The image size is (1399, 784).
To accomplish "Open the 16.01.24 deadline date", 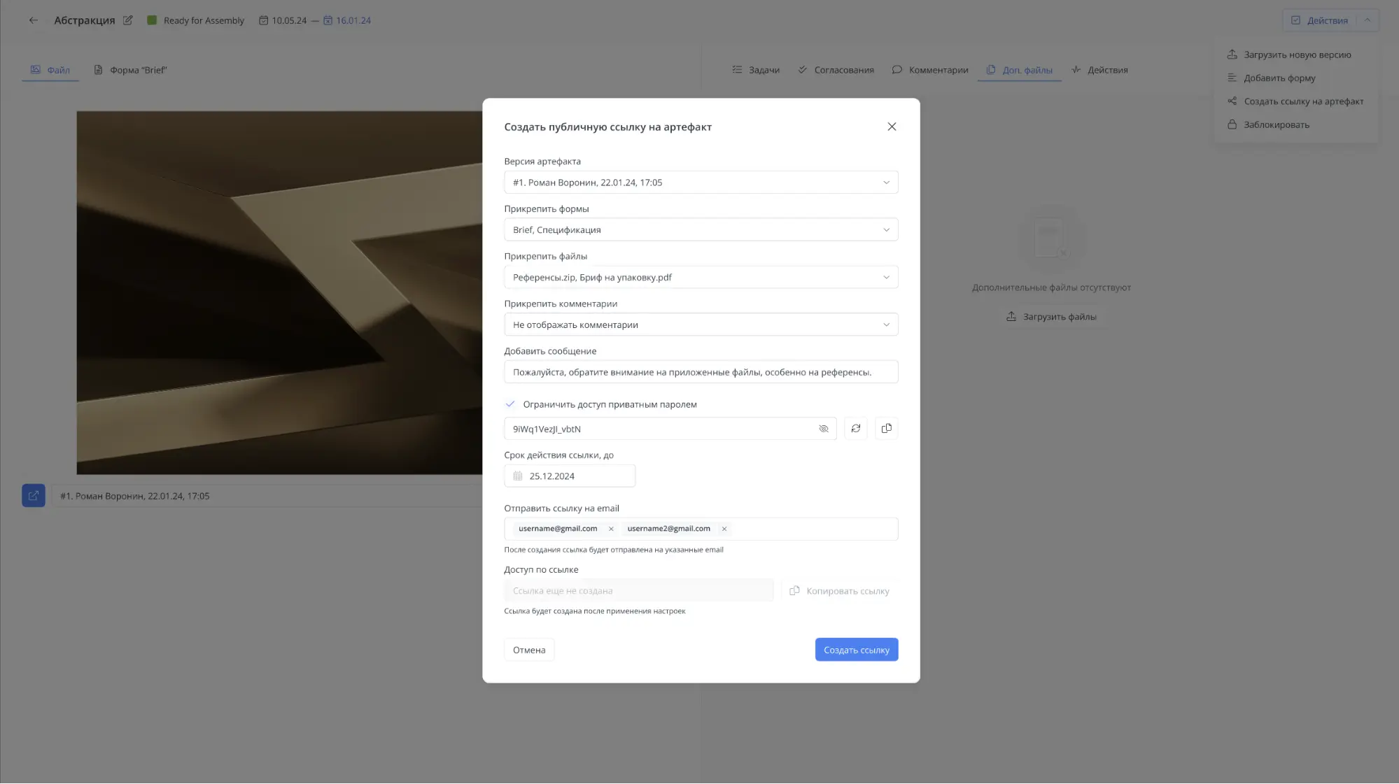I will 346,20.
